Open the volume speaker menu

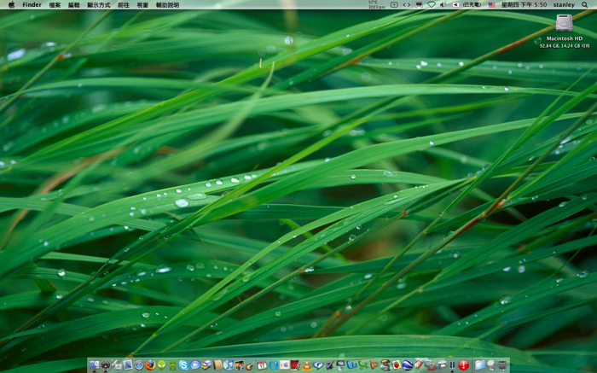(x=443, y=4)
